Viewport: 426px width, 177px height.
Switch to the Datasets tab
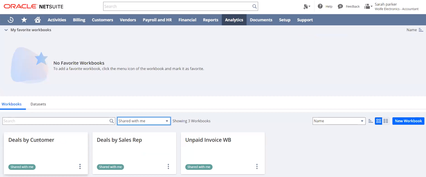coord(38,104)
